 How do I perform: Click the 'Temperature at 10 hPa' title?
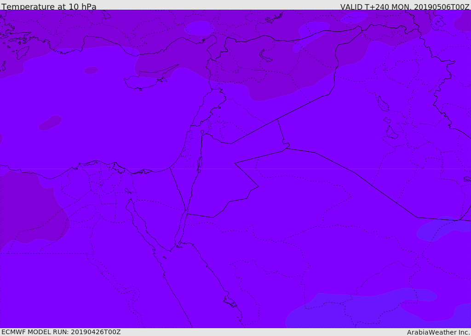point(49,6)
